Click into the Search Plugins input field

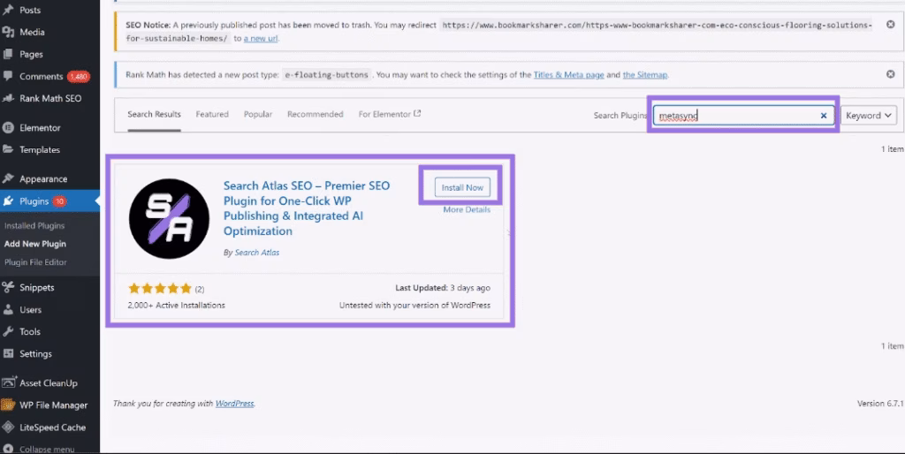pyautogui.click(x=734, y=116)
